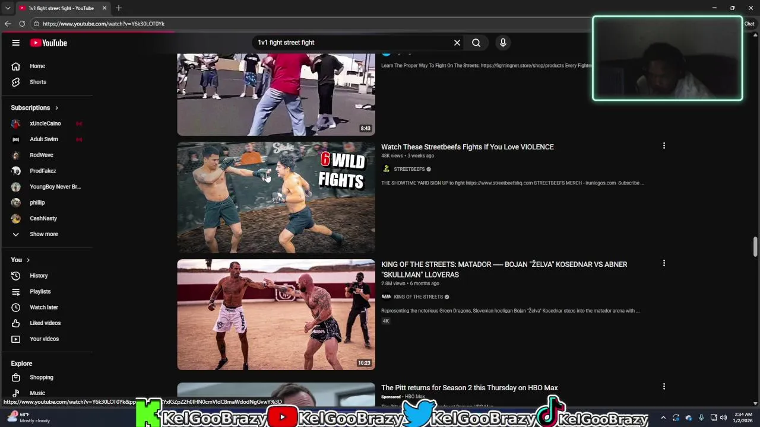Screen dimensions: 760x427
Task: Click the Liked videos thumbs-up icon
Action: point(16,323)
